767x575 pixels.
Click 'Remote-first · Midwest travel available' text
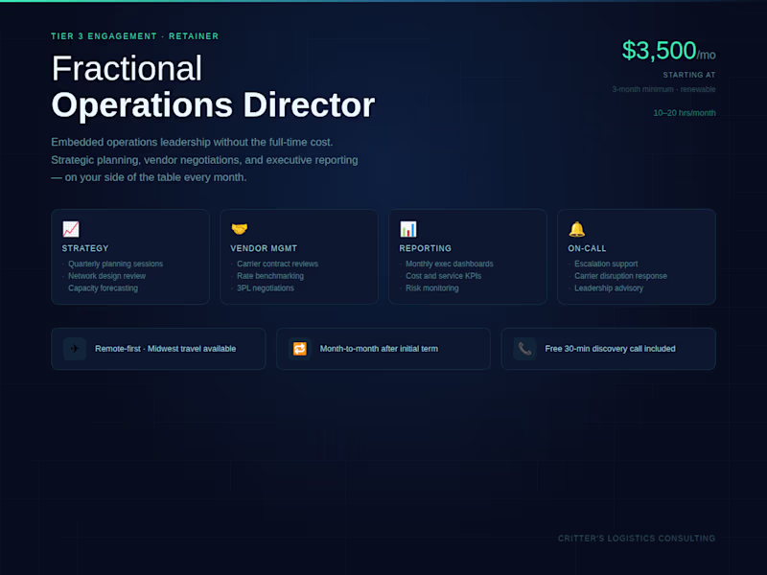click(x=165, y=349)
